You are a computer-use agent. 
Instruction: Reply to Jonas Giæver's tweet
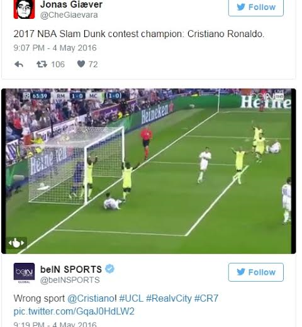click(19, 64)
